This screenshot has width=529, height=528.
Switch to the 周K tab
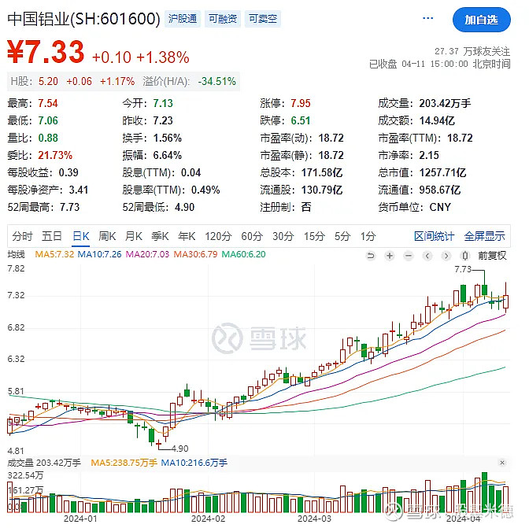click(107, 236)
